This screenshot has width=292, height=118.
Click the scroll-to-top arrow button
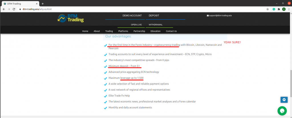coord(284,100)
